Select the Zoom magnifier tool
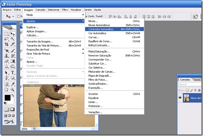 tap(13, 89)
